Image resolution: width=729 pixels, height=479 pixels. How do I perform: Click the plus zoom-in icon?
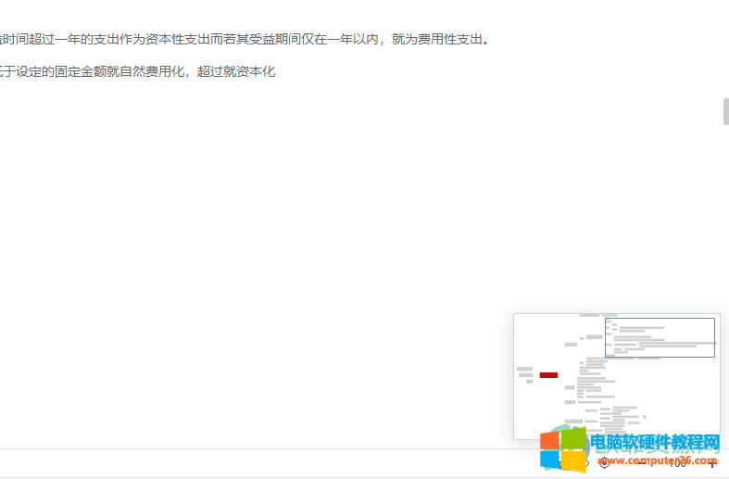[711, 462]
